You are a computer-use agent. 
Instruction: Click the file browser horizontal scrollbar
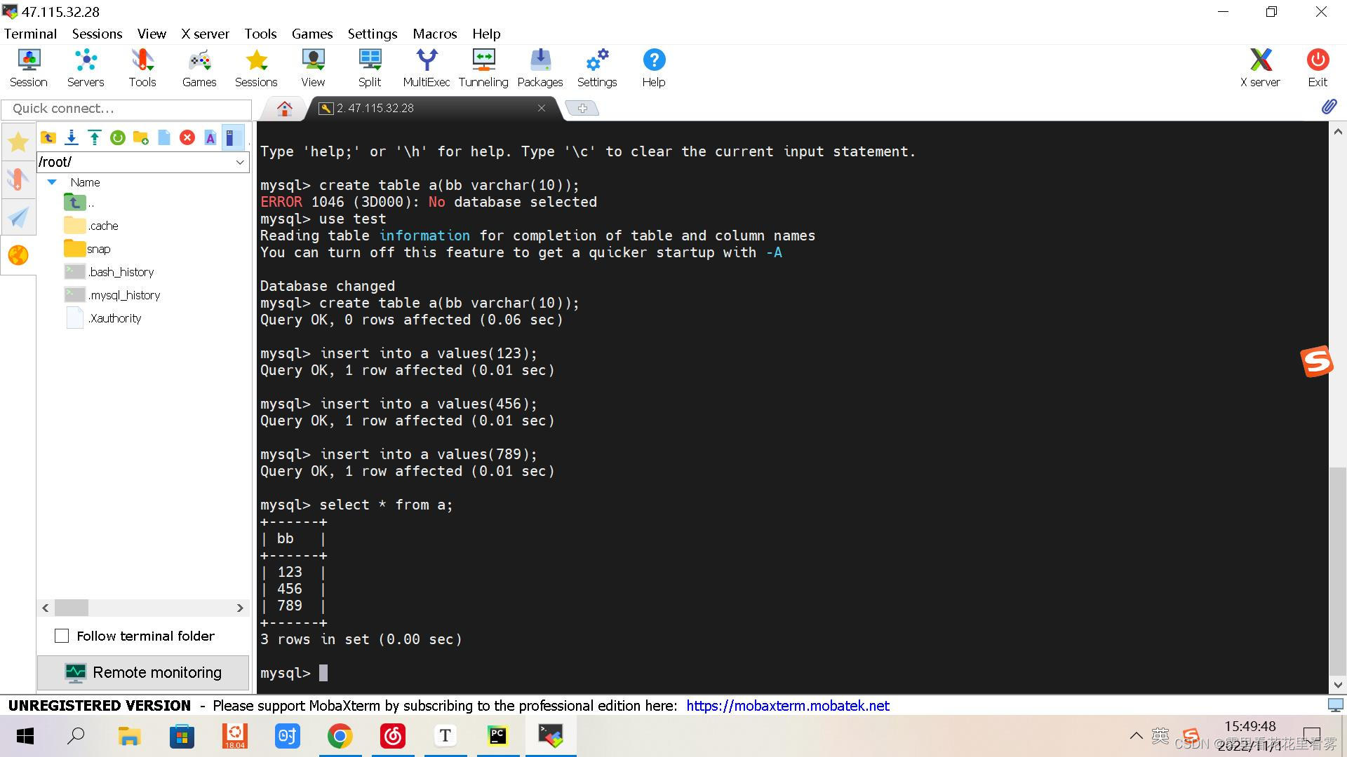143,608
